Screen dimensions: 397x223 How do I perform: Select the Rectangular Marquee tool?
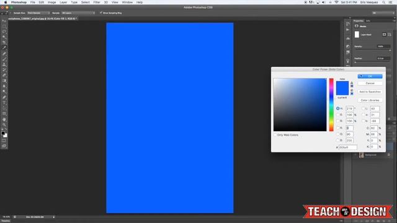(4, 26)
